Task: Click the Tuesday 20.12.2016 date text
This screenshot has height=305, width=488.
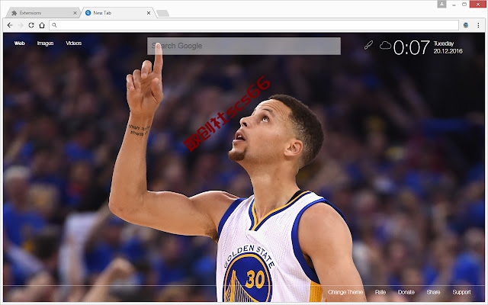Action: [448, 47]
